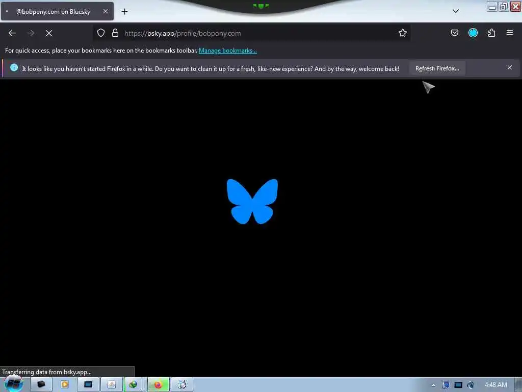Switch to Firefox in the taskbar
This screenshot has width=522, height=392.
(158, 385)
